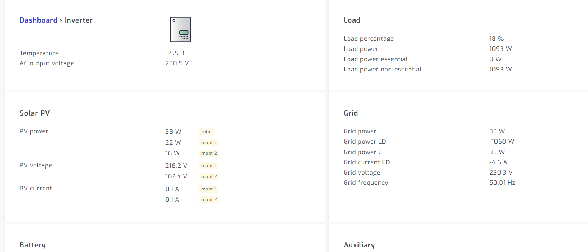This screenshot has width=588, height=252.
Task: Click the Auxiliary section heading
Action: (x=359, y=245)
